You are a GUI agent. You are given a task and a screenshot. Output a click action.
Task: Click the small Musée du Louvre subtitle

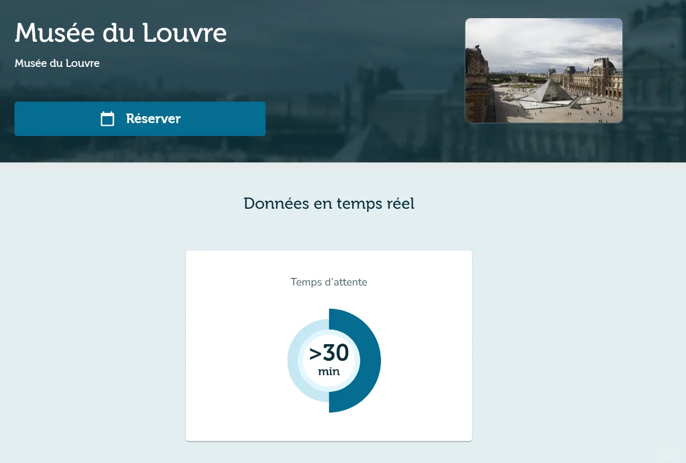tap(57, 63)
